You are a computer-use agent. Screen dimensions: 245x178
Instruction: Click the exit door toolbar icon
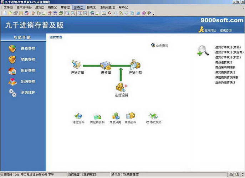(x=149, y=13)
